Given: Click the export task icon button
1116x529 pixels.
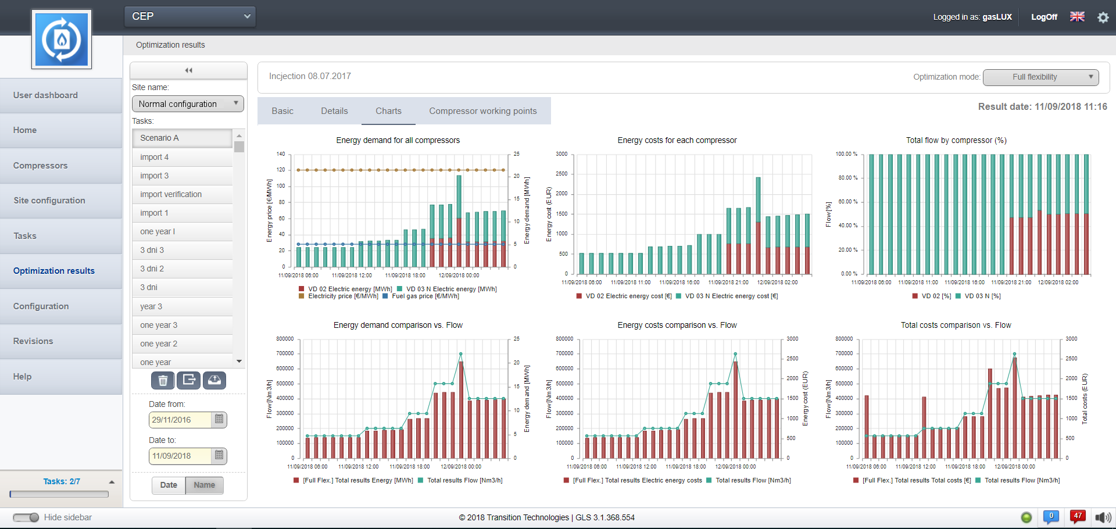Looking at the screenshot, I should click(189, 380).
